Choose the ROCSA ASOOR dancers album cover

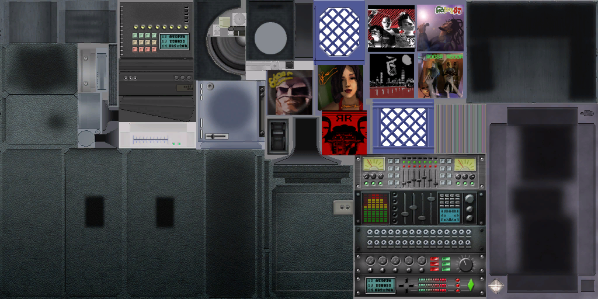pos(440,75)
